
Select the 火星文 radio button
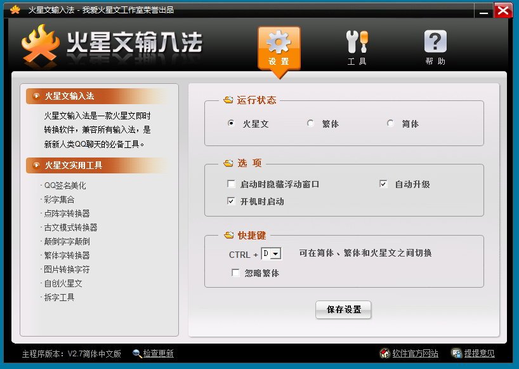(231, 123)
